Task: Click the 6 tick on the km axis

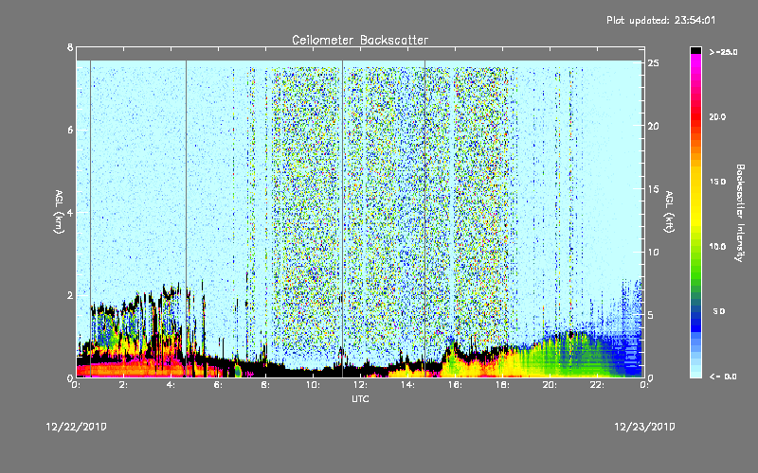Action: click(70, 131)
